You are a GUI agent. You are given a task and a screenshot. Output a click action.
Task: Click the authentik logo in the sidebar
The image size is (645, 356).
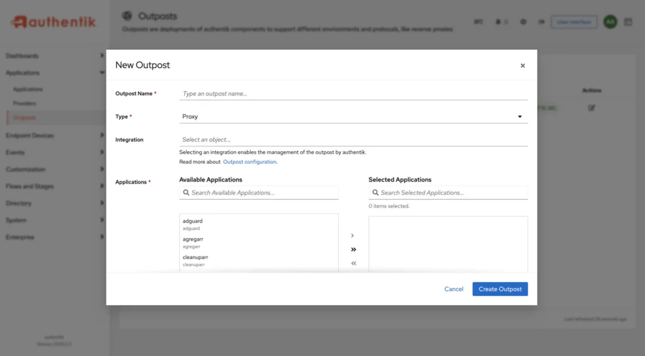[54, 22]
